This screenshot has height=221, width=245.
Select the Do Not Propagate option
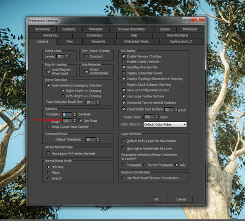pos(145,165)
